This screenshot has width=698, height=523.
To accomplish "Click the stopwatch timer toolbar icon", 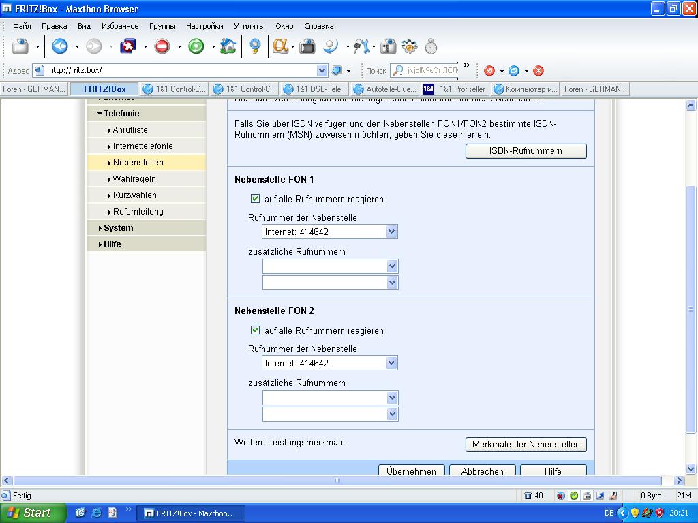I will pos(431,46).
